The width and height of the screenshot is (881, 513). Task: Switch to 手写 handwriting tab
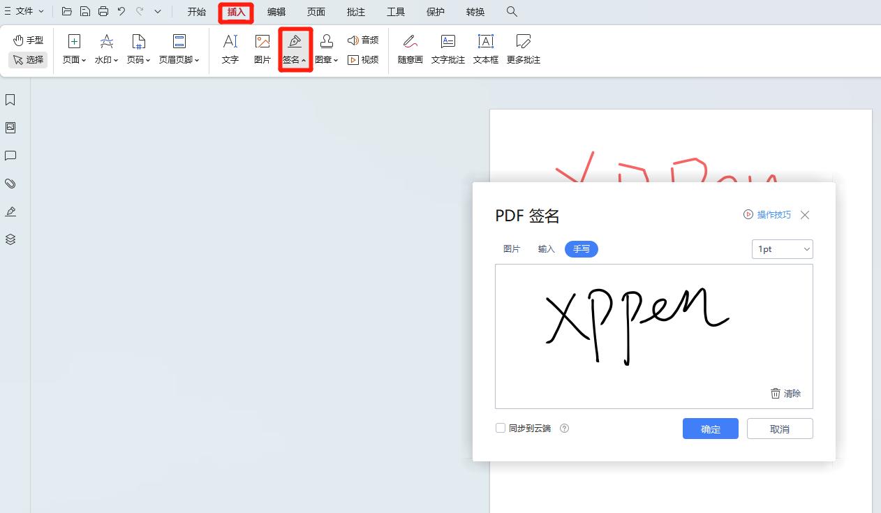click(x=582, y=249)
